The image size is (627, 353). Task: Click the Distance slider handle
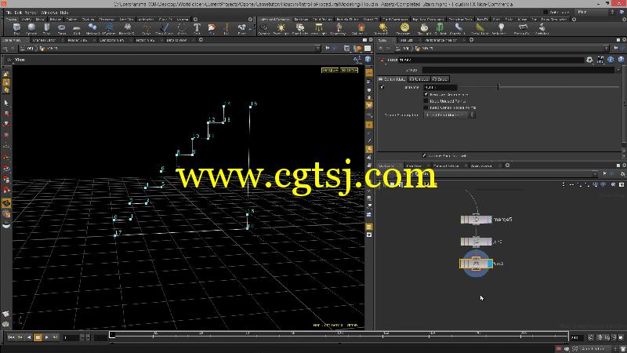click(498, 87)
